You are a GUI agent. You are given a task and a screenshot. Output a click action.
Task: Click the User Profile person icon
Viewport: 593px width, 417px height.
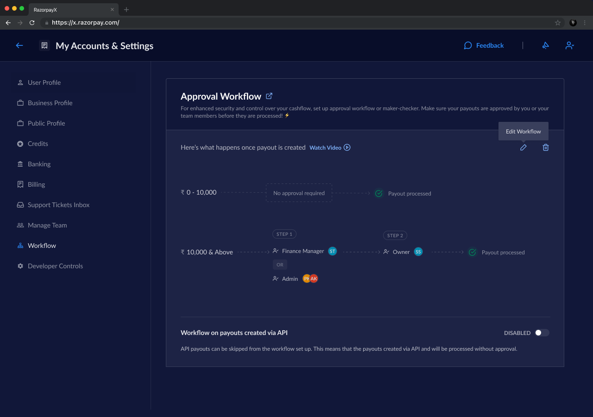tap(20, 82)
